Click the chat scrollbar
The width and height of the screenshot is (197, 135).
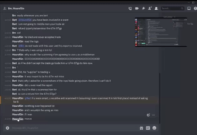[x=159, y=98]
